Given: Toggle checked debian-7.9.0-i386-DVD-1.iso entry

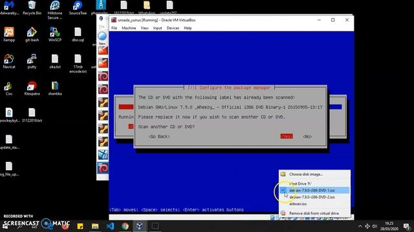Looking at the screenshot, I should [x=315, y=190].
